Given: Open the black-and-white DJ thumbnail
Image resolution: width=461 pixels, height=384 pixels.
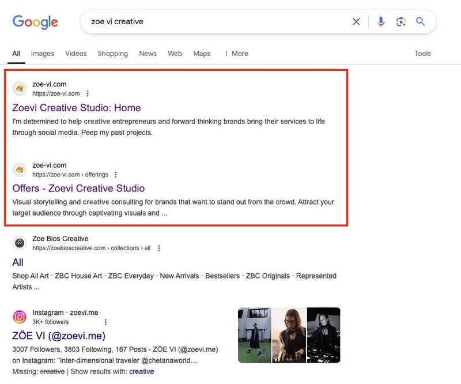Looking at the screenshot, I should click(x=323, y=335).
